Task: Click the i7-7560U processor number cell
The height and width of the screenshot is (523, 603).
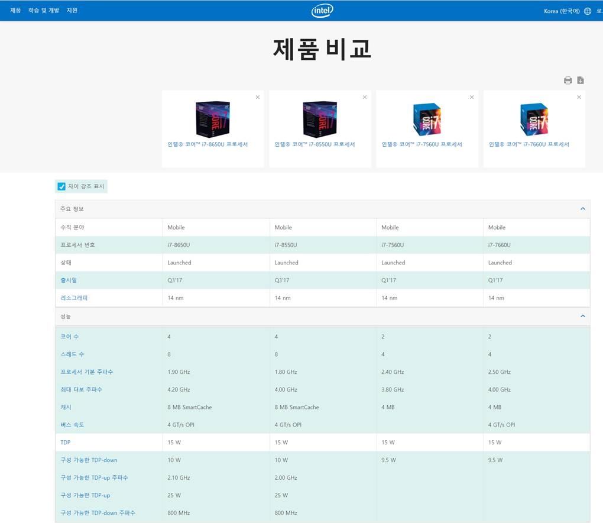Action: click(393, 245)
